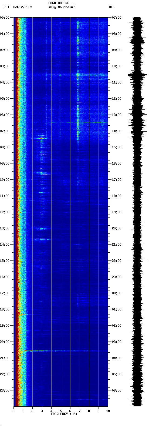Click the 'PDT' timezone label
This screenshot has height=428, width=149.
[6, 7]
